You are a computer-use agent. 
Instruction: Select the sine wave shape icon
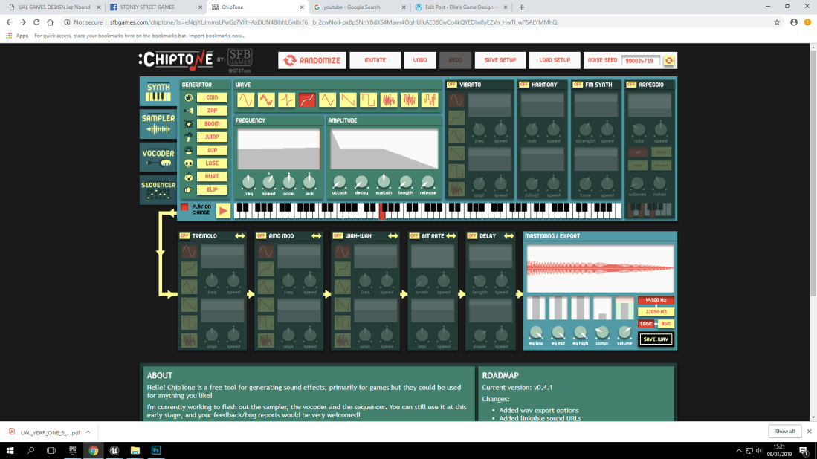tap(247, 100)
